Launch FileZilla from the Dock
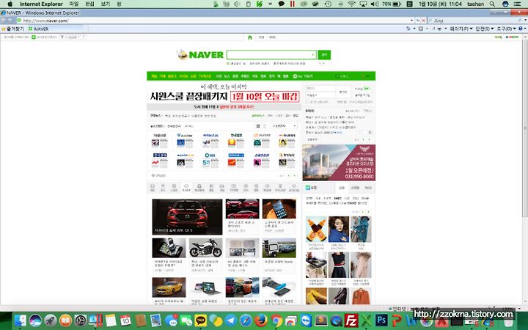 pos(351,320)
